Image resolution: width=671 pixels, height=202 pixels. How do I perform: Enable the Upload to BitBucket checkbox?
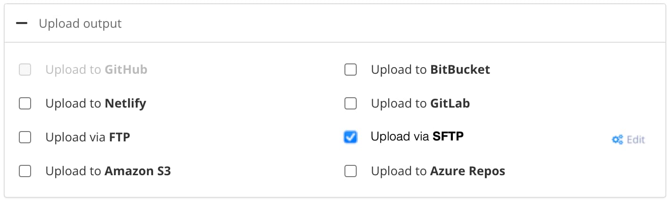pos(351,70)
